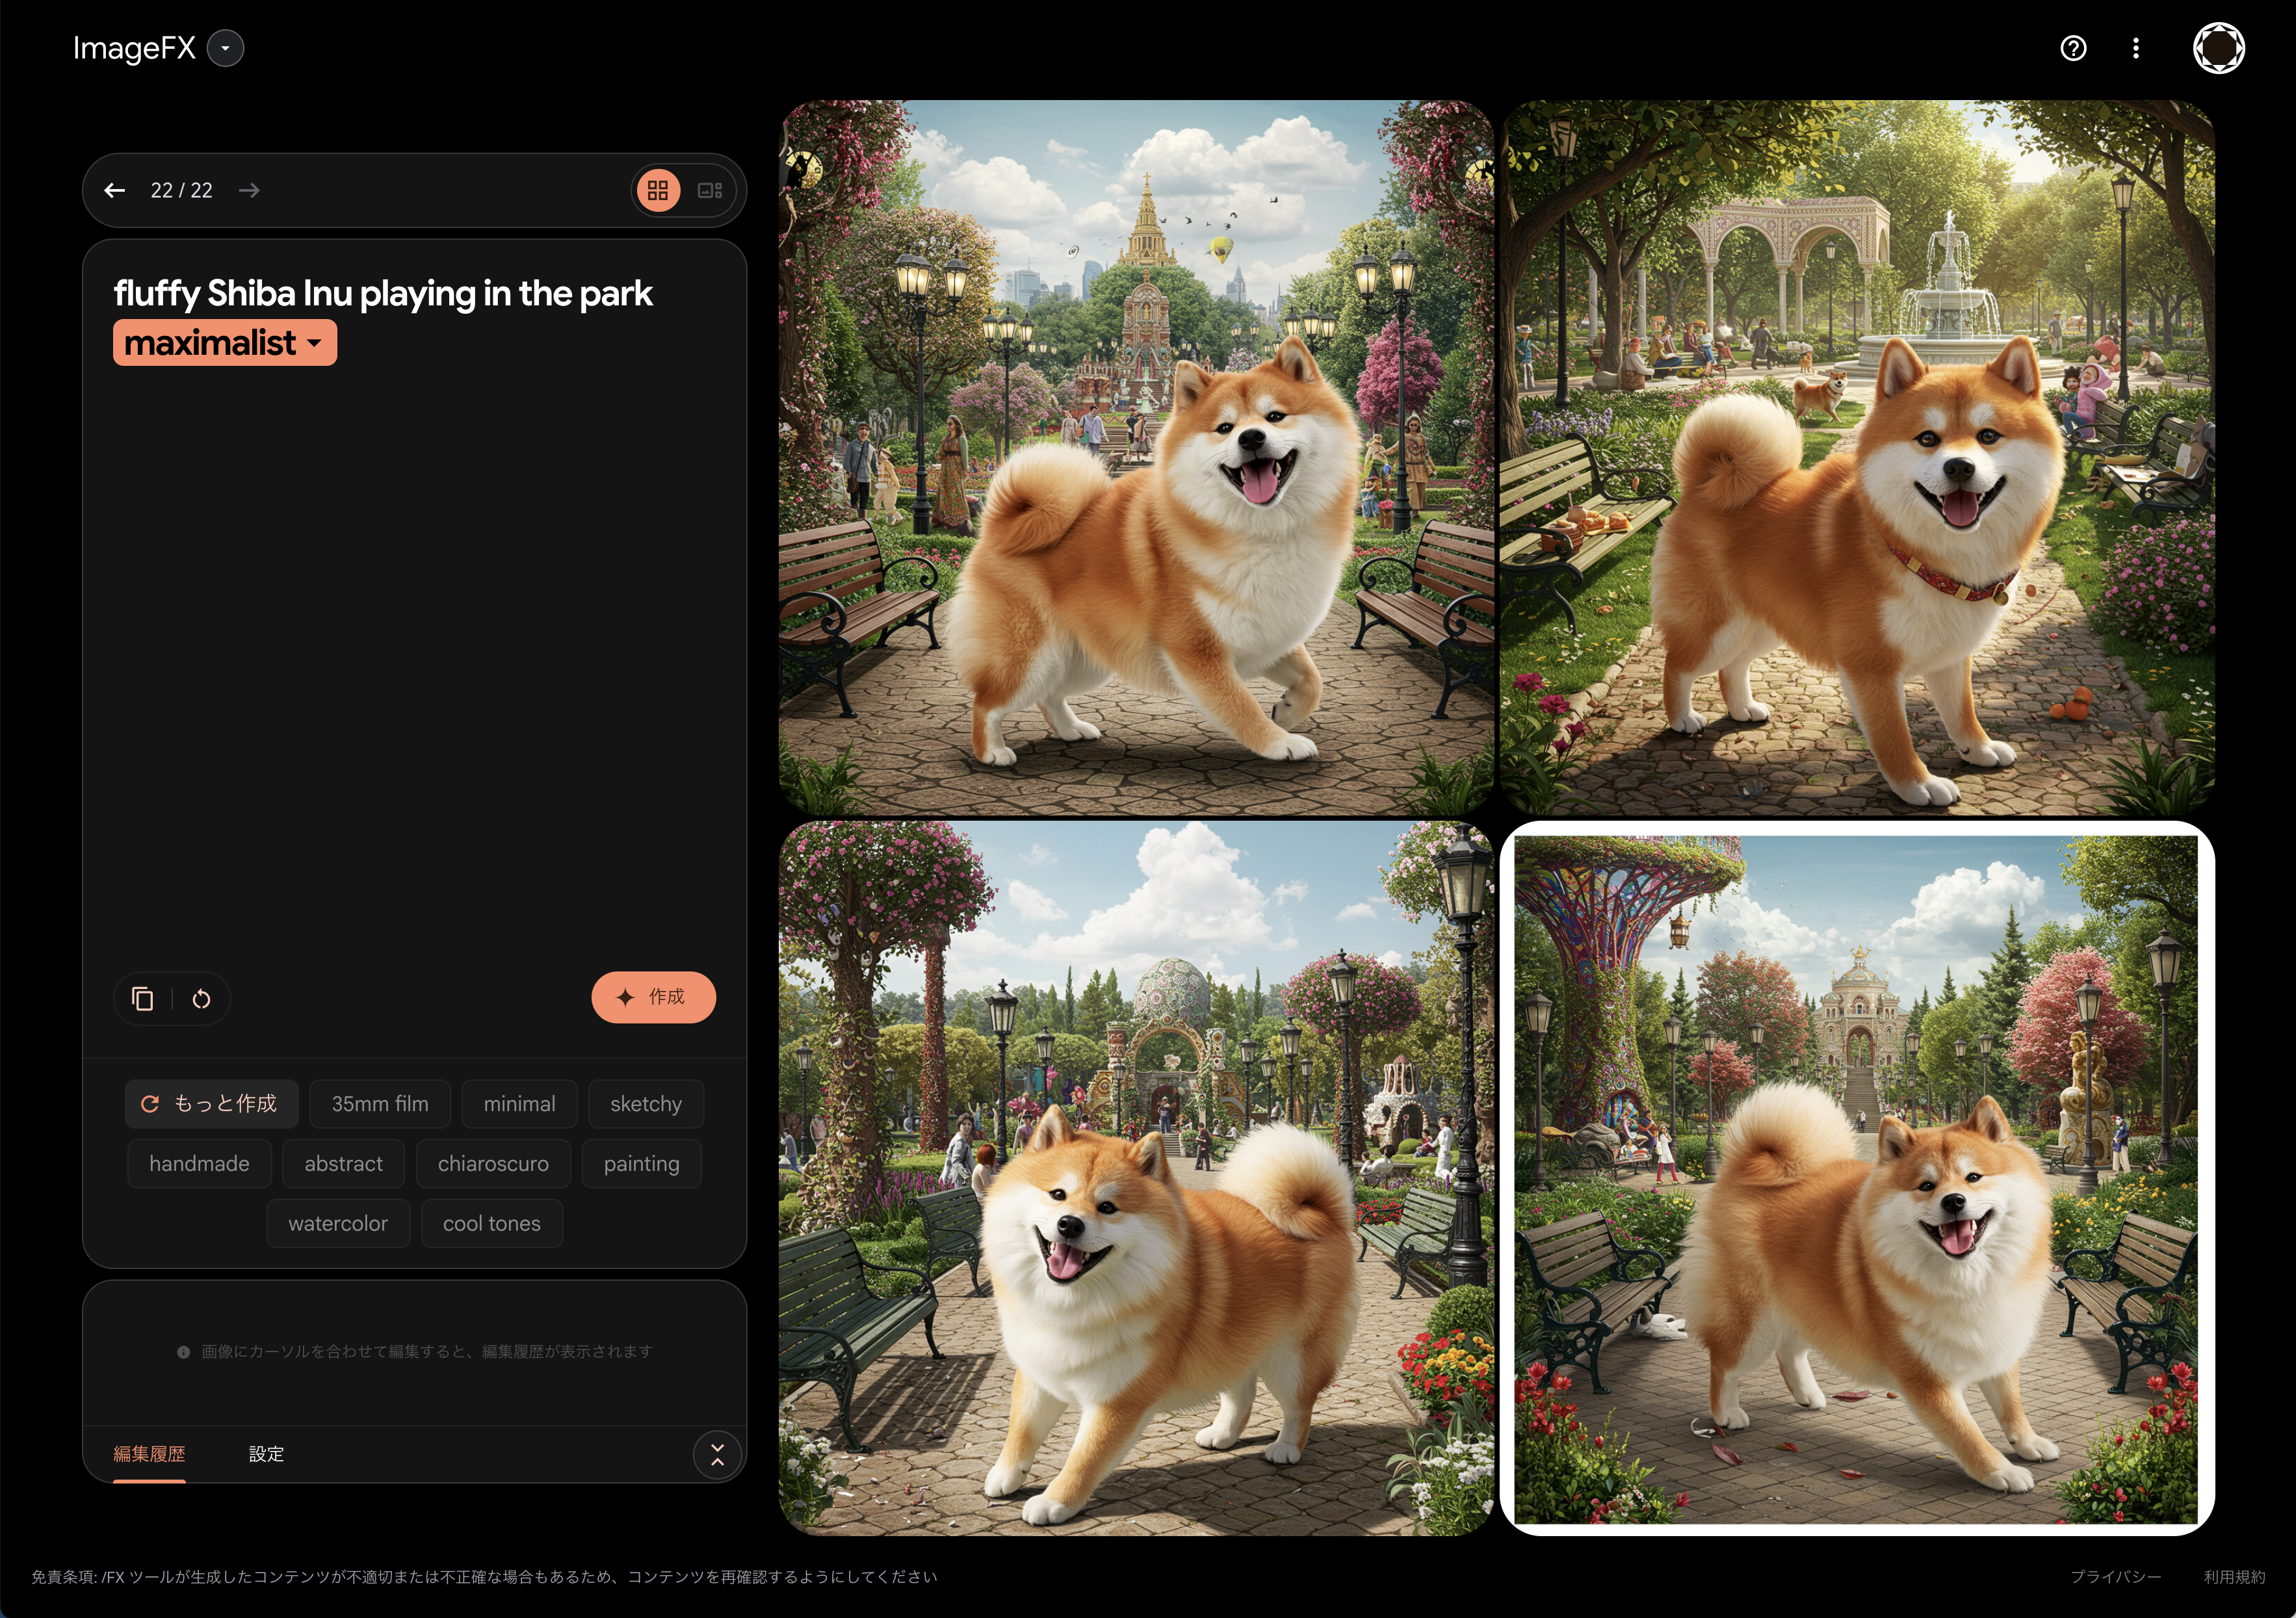
Task: Collapse the bottom panel chevron icon
Action: coord(717,1454)
